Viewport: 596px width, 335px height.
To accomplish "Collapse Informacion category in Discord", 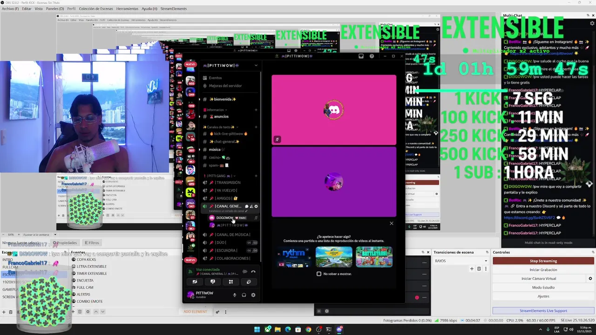I will tap(215, 110).
